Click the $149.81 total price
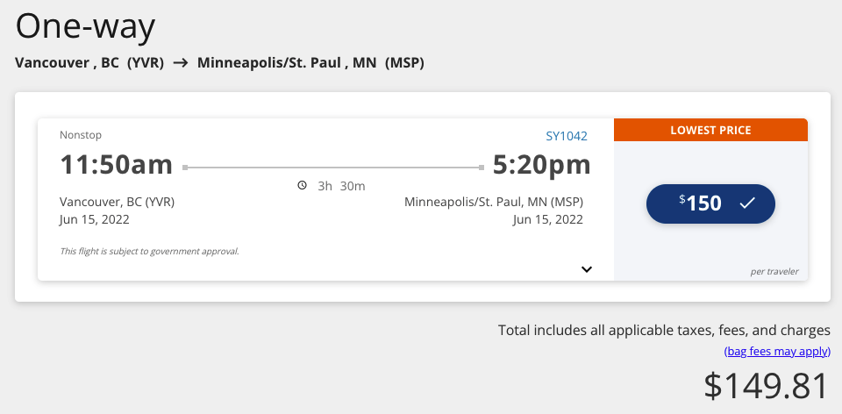Image resolution: width=842 pixels, height=414 pixels. pos(767,387)
